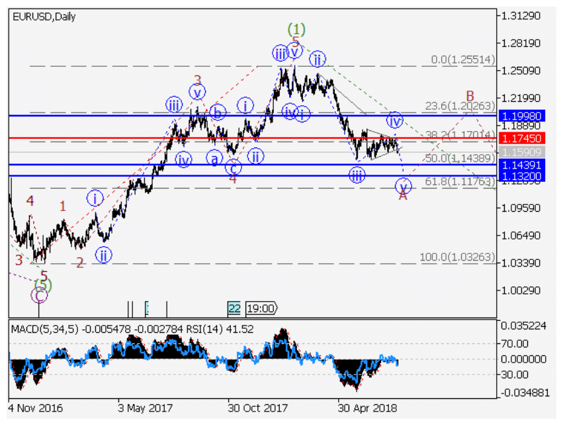Click the green wave (1) label at top
The image size is (563, 432).
(296, 28)
